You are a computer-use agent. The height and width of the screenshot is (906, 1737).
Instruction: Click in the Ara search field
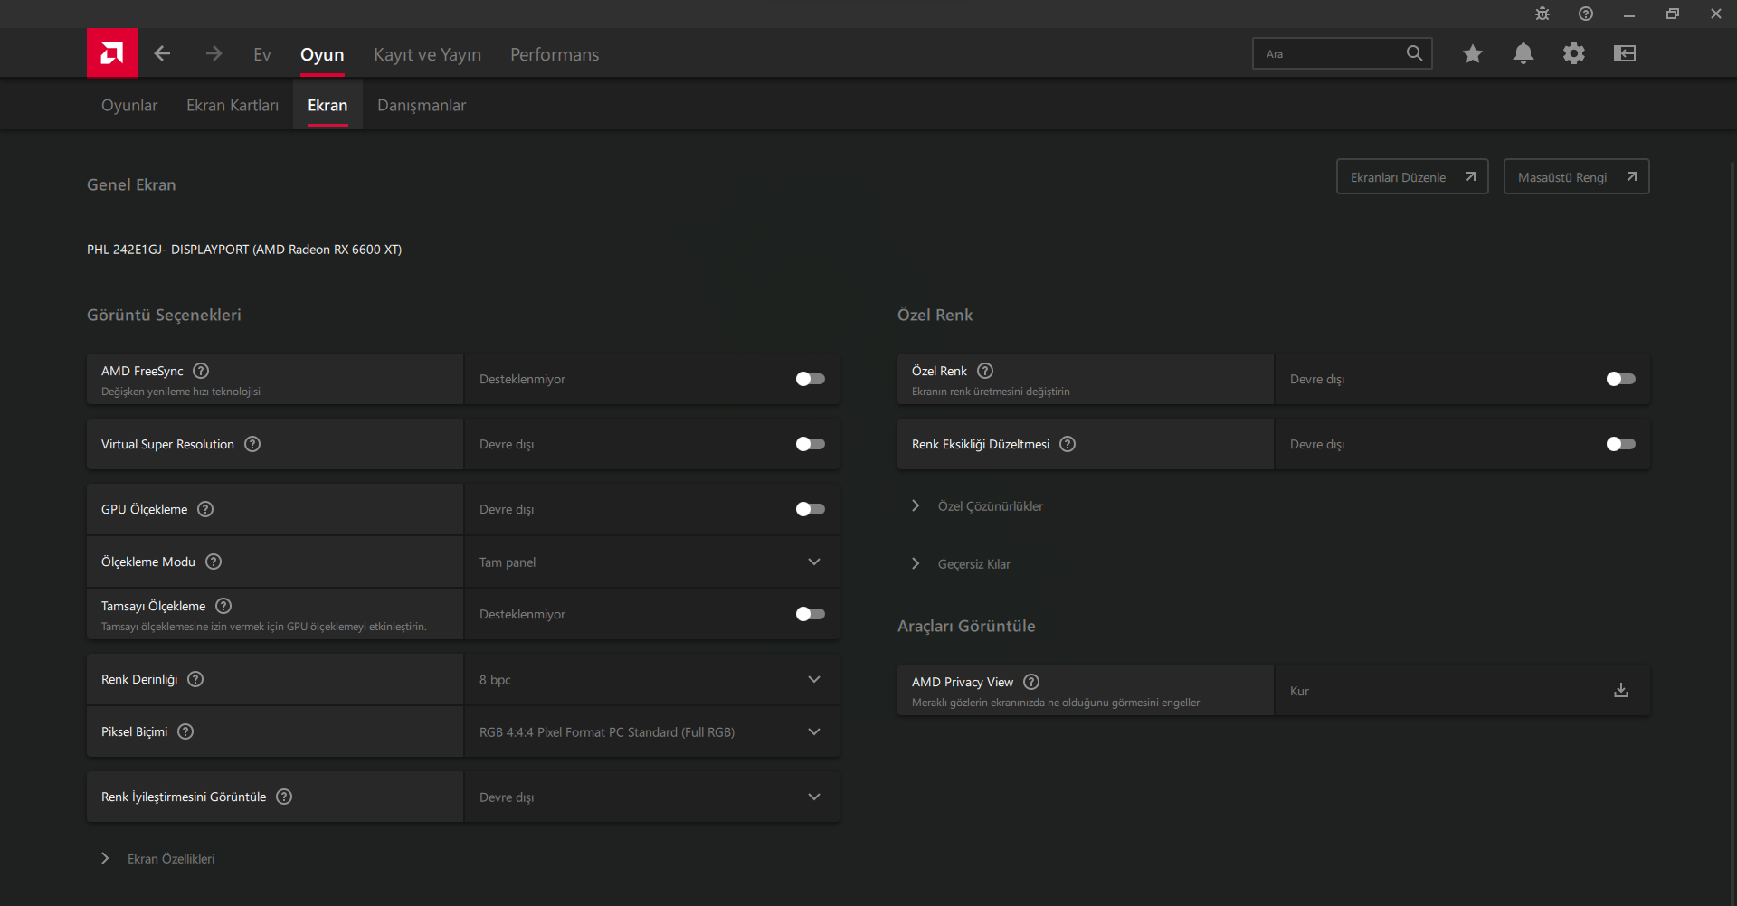pyautogui.click(x=1330, y=53)
